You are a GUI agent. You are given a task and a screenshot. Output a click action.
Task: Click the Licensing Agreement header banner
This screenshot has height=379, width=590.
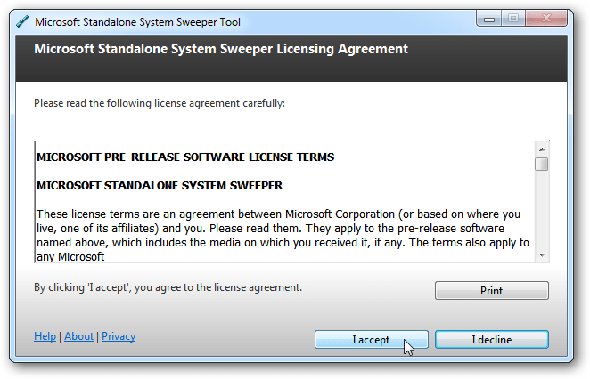(221, 50)
